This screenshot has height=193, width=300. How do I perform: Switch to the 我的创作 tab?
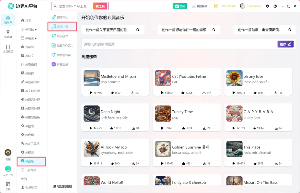60,36
